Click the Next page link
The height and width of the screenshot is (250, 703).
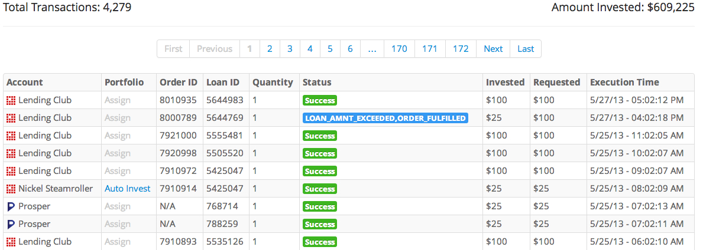pos(493,49)
